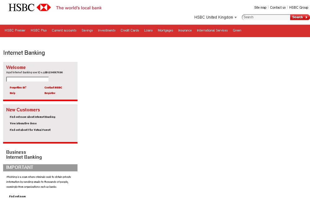Screen dimensions: 310x202
Task: Open the Credit Cards menu item
Action: click(130, 30)
